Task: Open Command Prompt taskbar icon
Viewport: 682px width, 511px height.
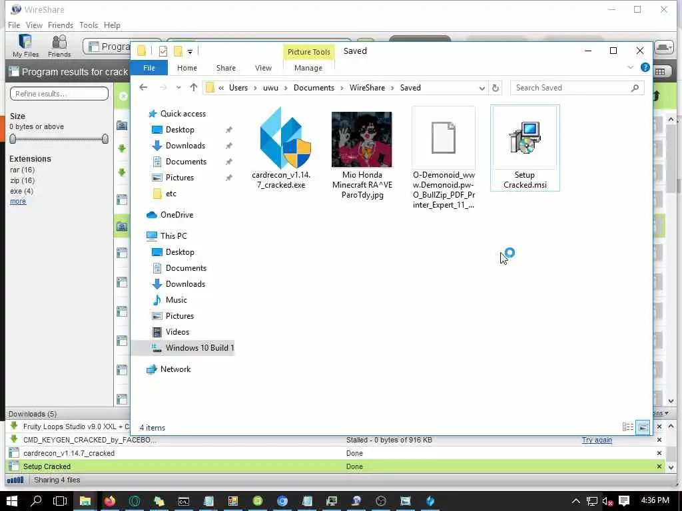Action: tap(184, 501)
